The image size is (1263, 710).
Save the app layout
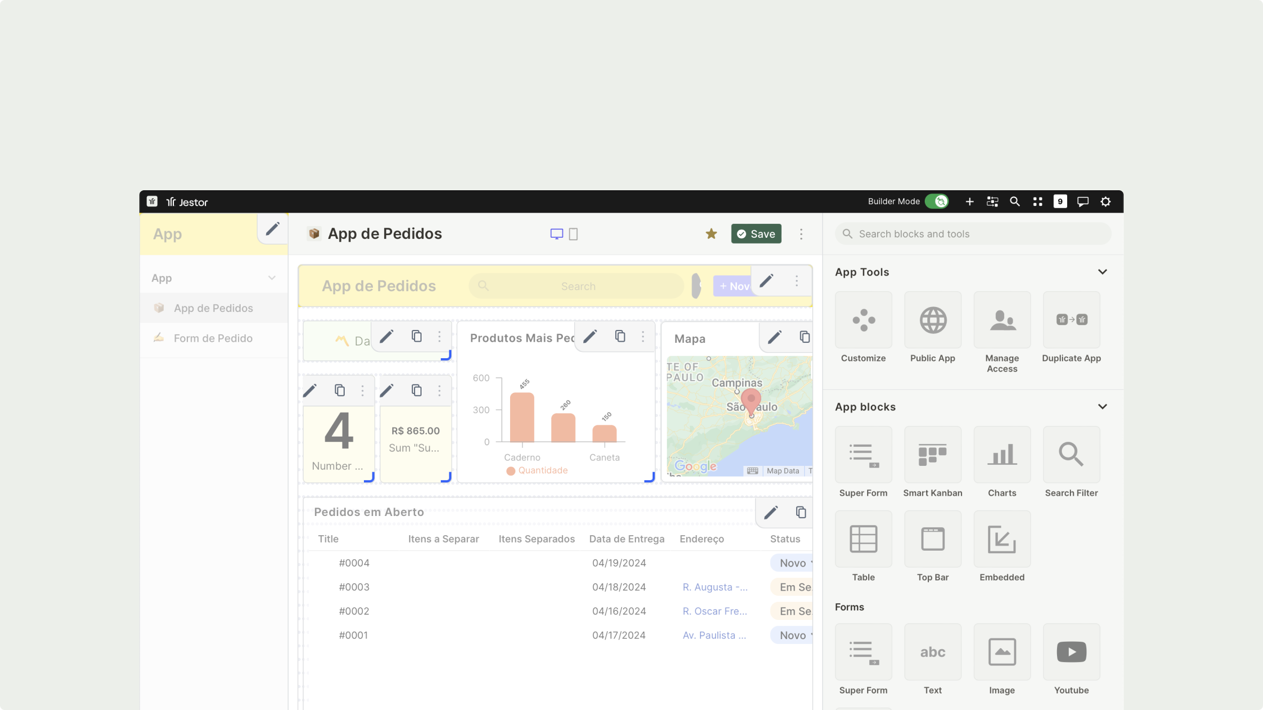[756, 234]
